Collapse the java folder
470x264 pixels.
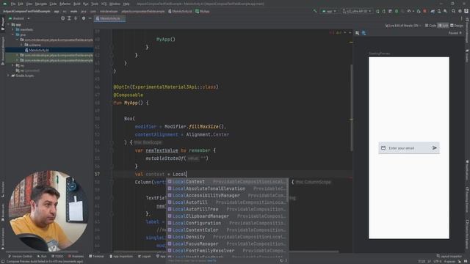[12, 34]
